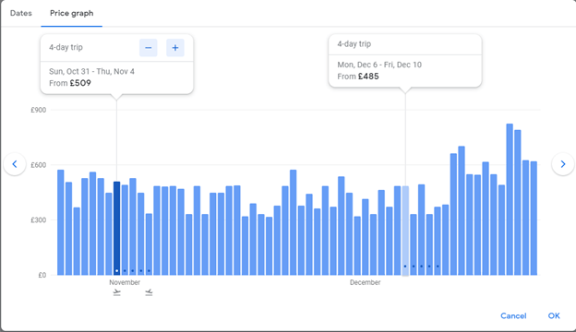576x332 pixels.
Task: Go to later dates with right arrow
Action: click(x=563, y=164)
